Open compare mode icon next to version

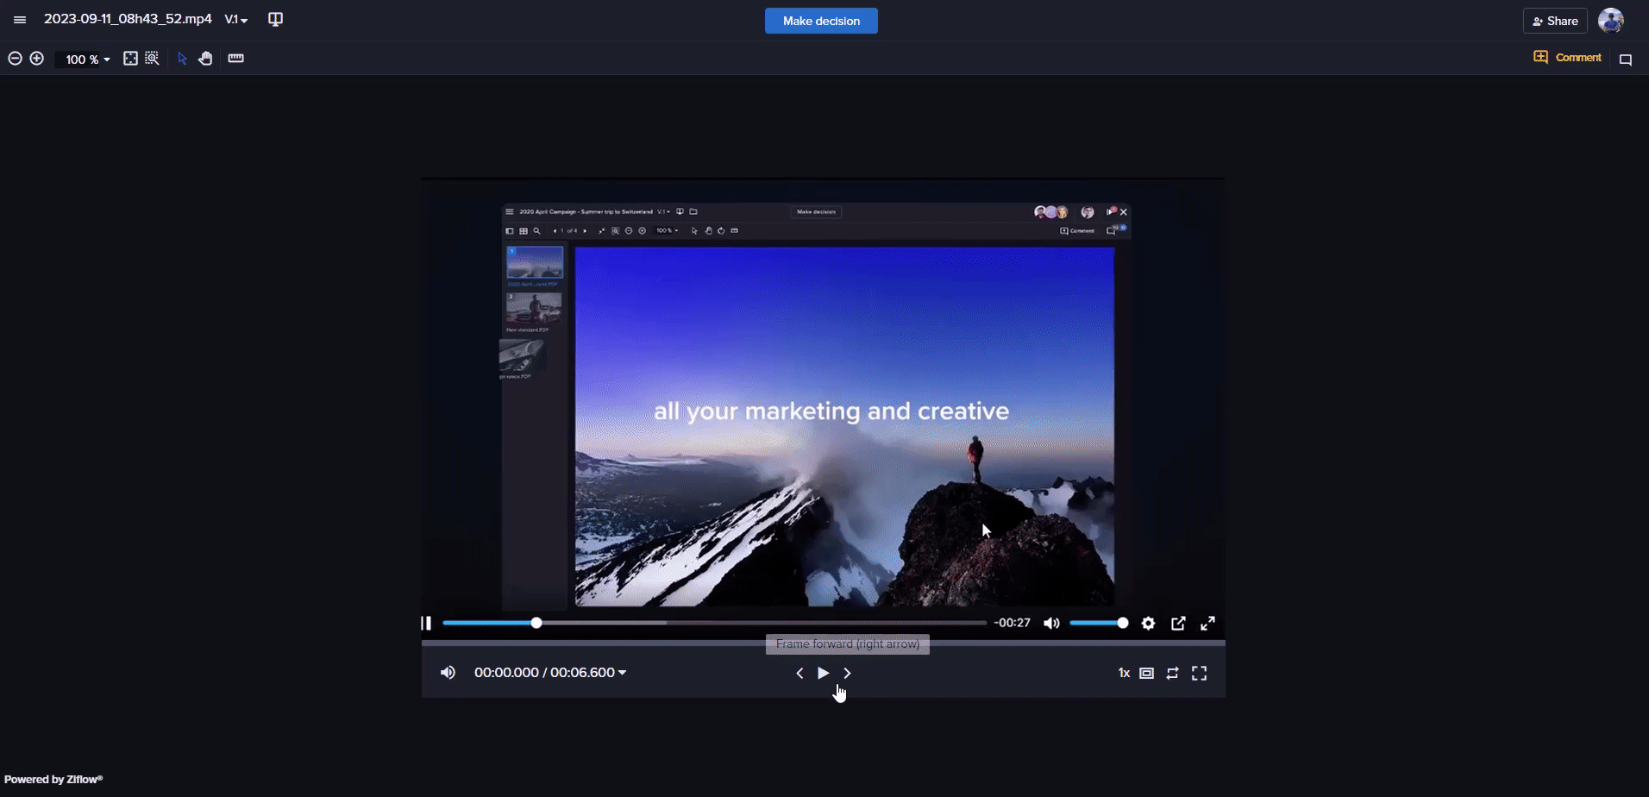[276, 20]
